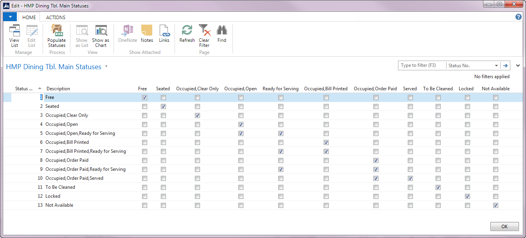Screen dimensions: 526x238
Task: Open the blue application menu dropdown
Action: click(x=10, y=17)
